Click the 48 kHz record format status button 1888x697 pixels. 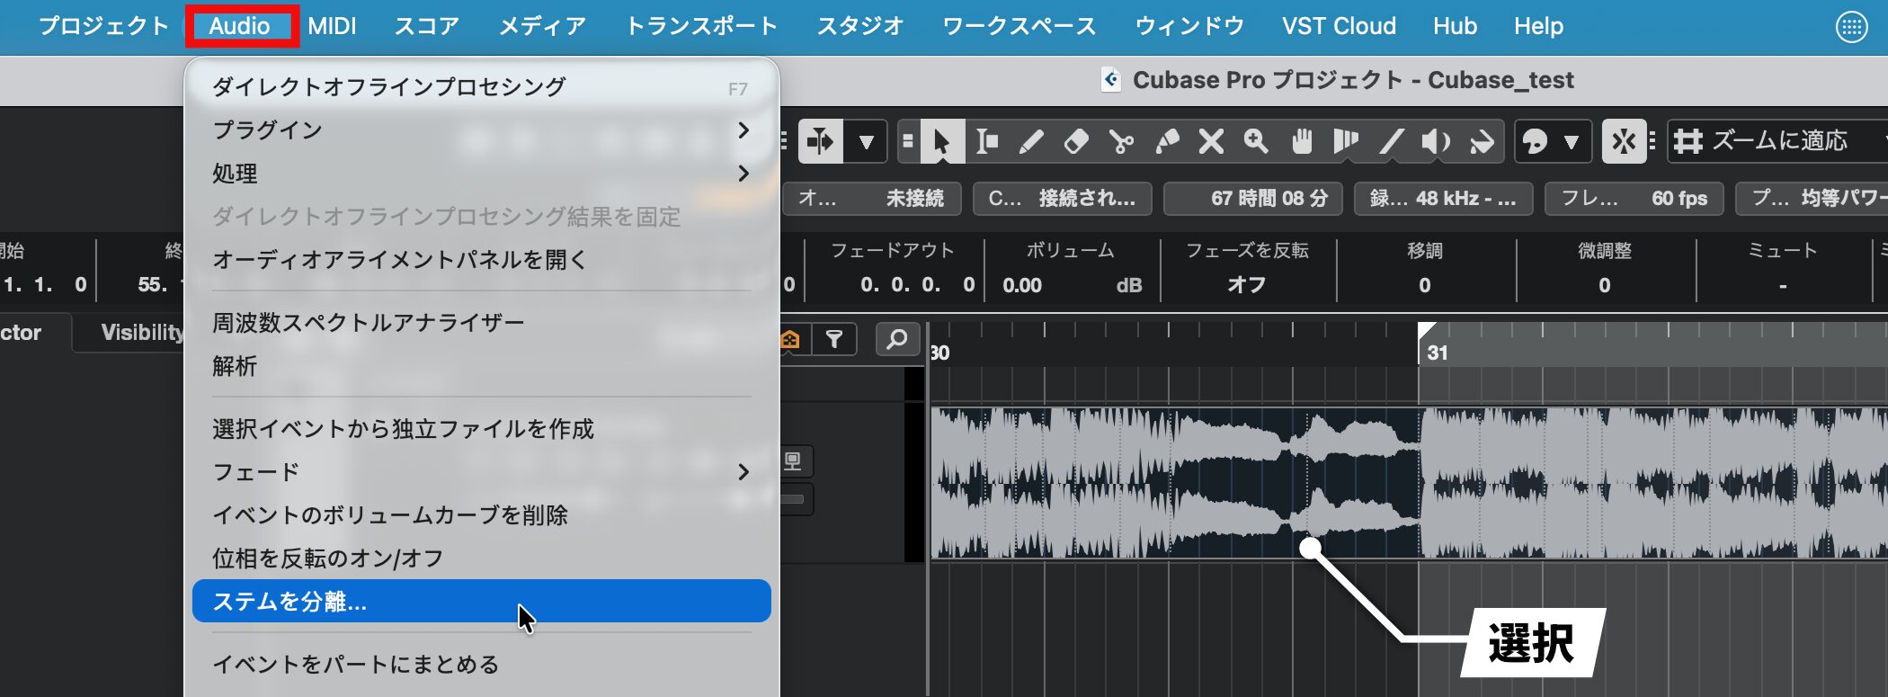[x=1442, y=199]
